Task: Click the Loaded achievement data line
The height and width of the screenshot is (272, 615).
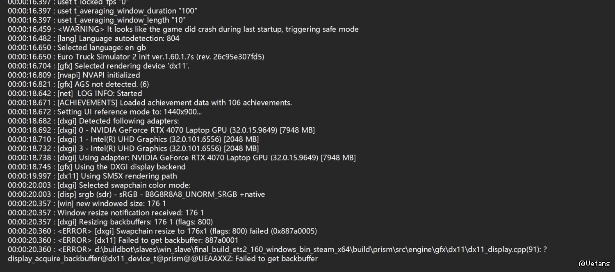Action: click(150, 103)
